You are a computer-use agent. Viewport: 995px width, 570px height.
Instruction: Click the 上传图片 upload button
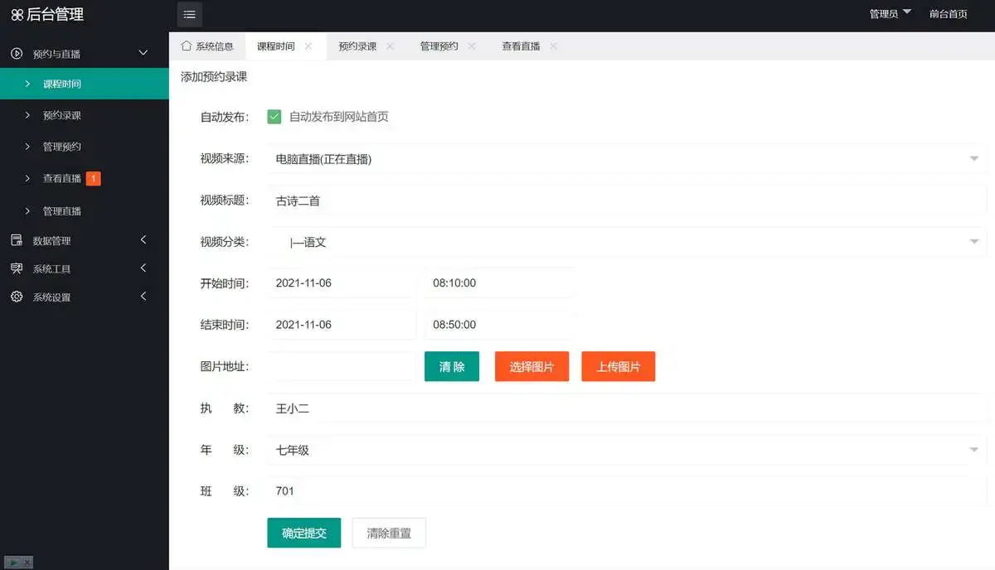[x=619, y=366]
